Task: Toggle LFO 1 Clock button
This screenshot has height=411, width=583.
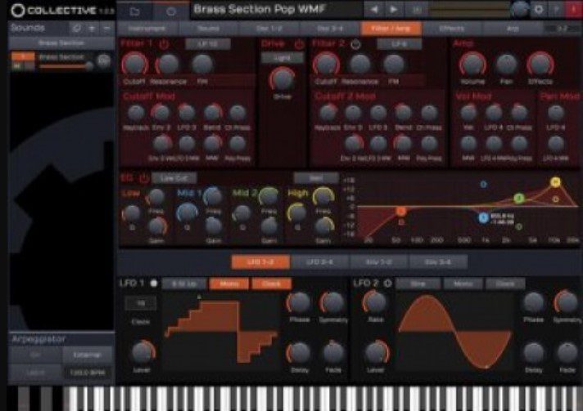Action: click(271, 284)
